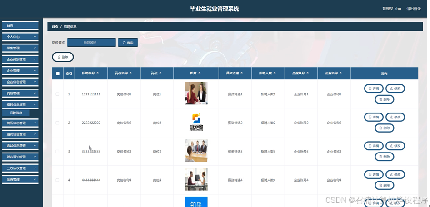The image size is (430, 207).
Task: Click 修改 in row 3
Action: (395, 146)
